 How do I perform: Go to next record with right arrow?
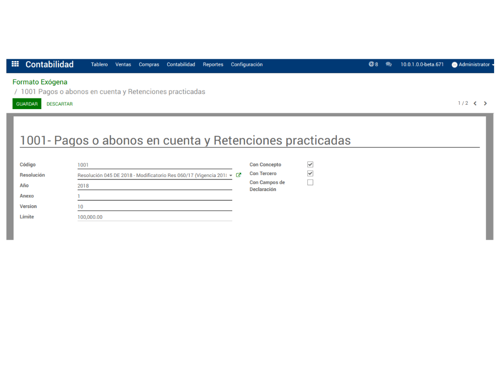pos(485,103)
